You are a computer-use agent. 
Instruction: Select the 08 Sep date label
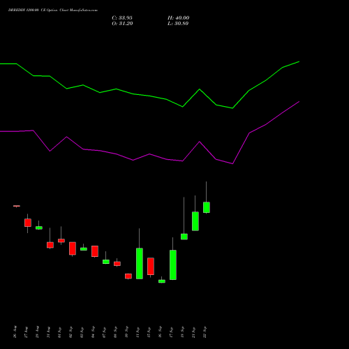[116, 332]
